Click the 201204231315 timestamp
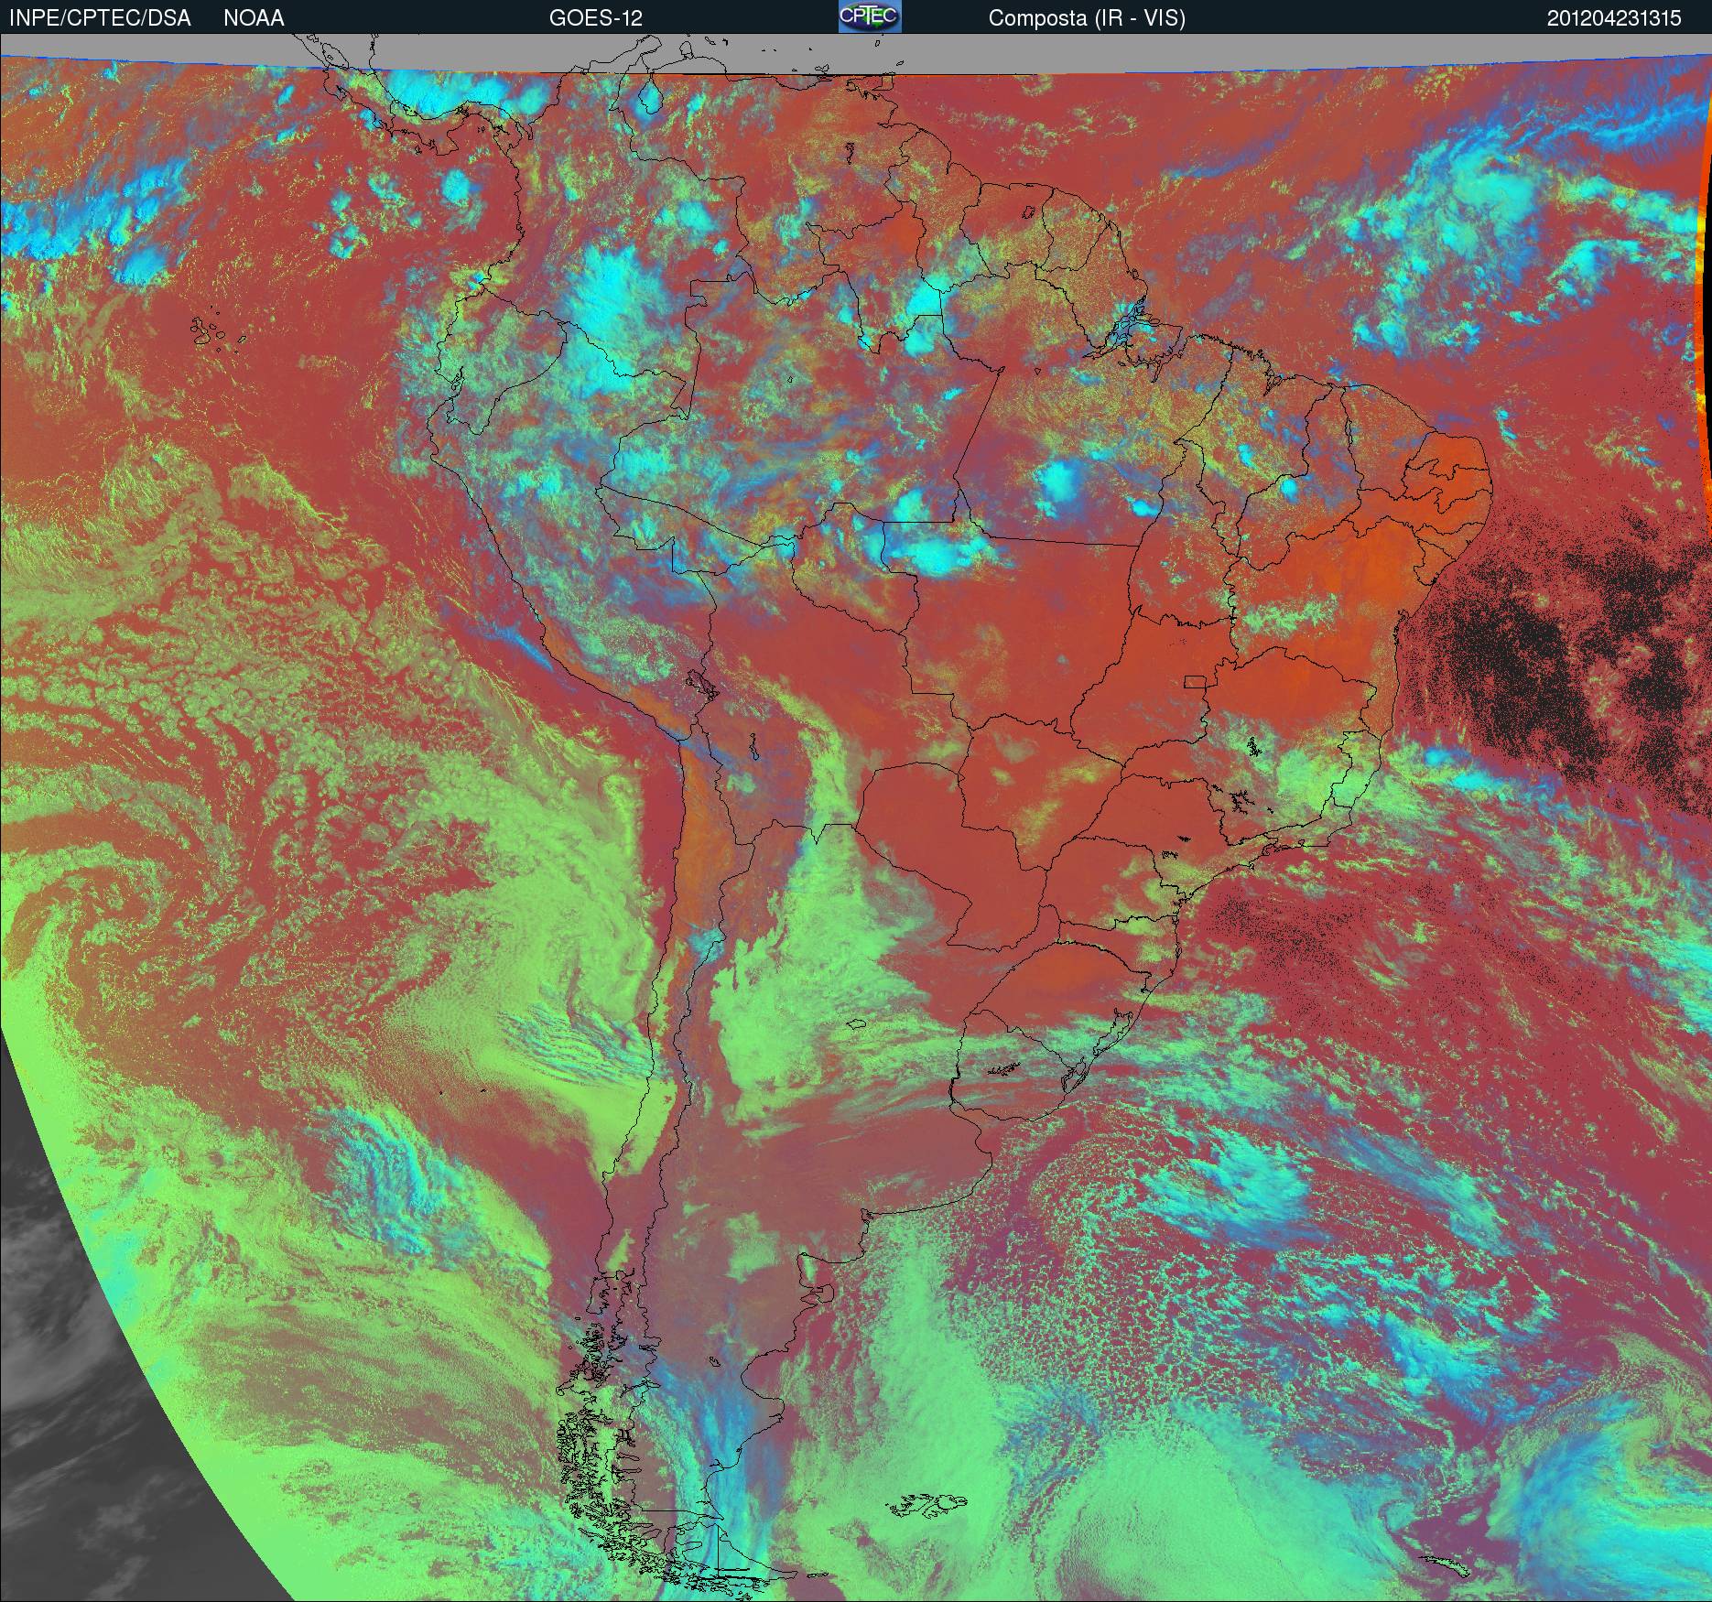 1614,18
